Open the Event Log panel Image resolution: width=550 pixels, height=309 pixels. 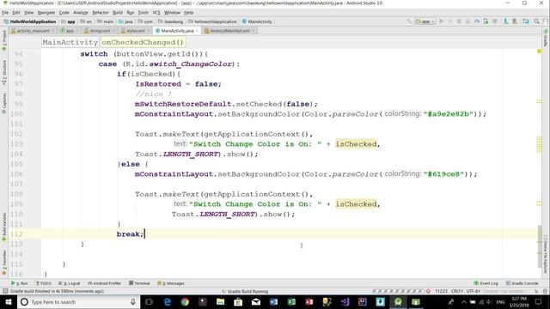(486, 283)
